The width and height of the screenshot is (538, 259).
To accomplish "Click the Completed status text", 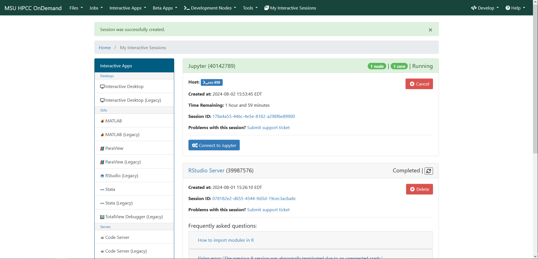I will point(406,170).
